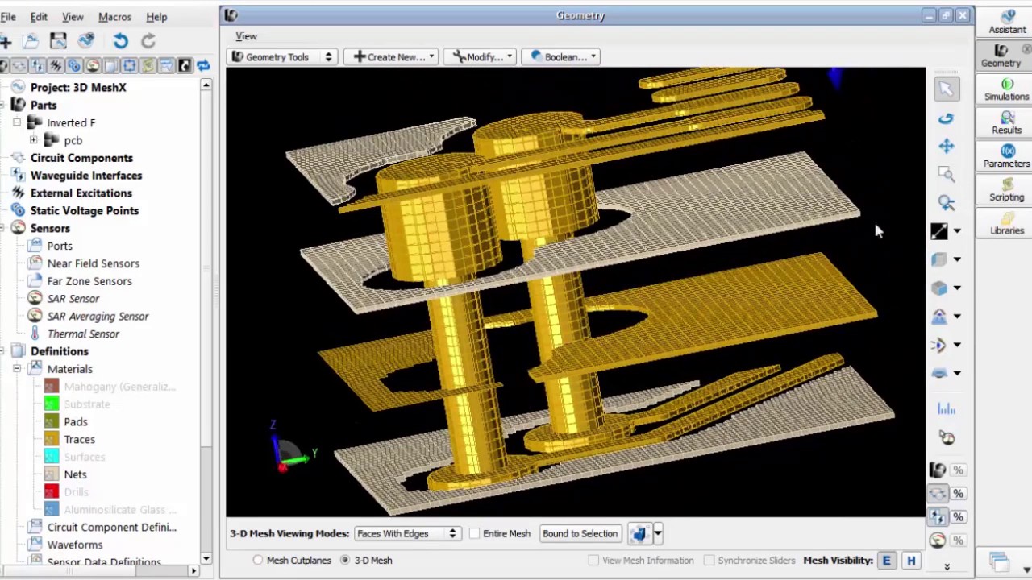The height and width of the screenshot is (580, 1032).
Task: Click the gauge sensor tree filter icon
Action: (93, 65)
